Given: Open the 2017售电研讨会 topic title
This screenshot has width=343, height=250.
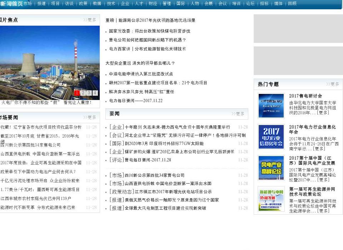Looking at the screenshot, I should click(305, 96).
